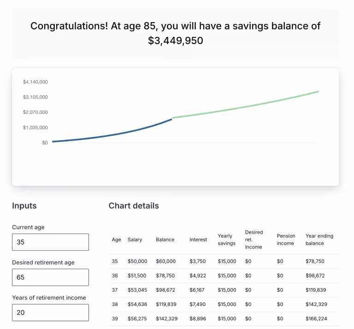354x329 pixels.
Task: Click the Balance column header
Action: tap(165, 240)
